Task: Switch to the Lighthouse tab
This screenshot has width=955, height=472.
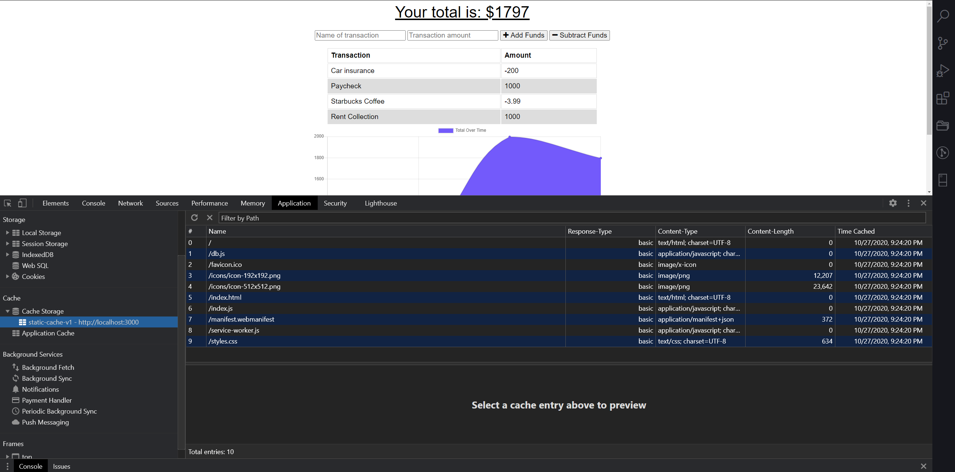Action: pos(380,203)
